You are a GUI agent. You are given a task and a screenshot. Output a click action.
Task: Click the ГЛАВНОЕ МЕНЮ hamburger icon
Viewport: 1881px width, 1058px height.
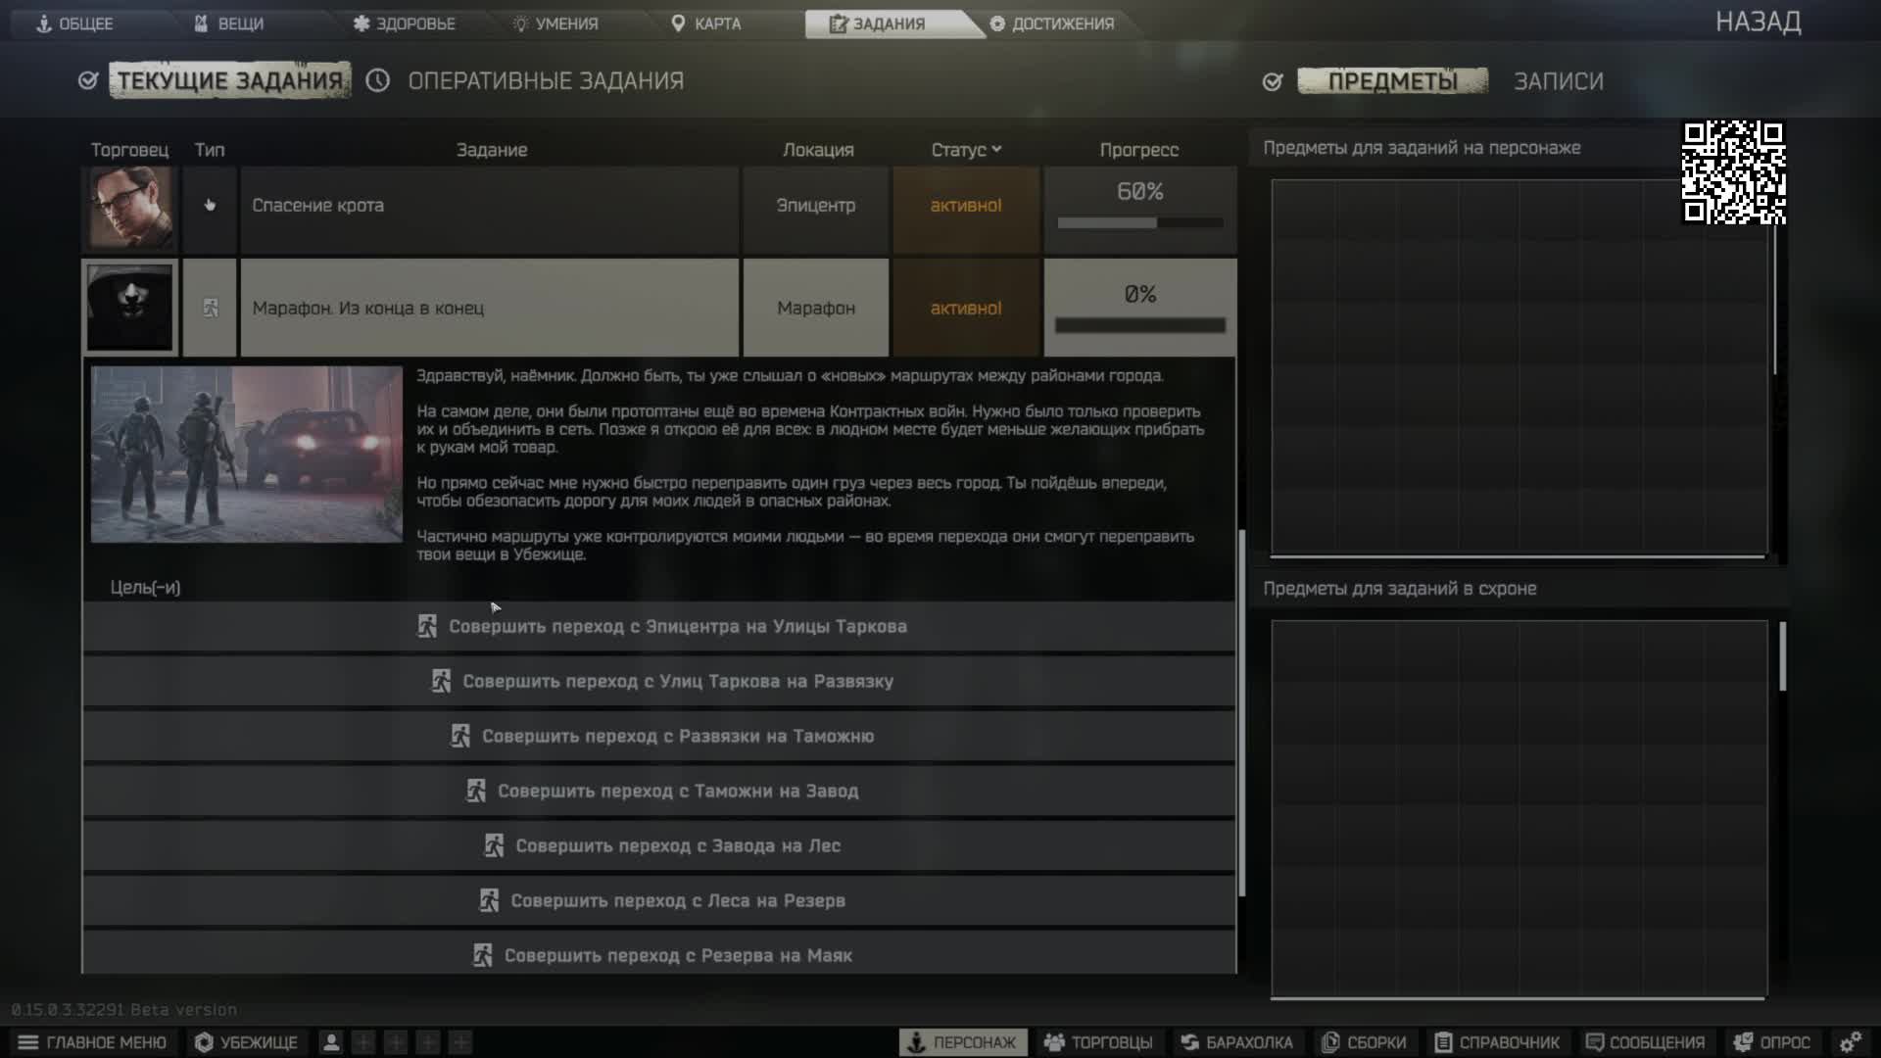click(28, 1042)
